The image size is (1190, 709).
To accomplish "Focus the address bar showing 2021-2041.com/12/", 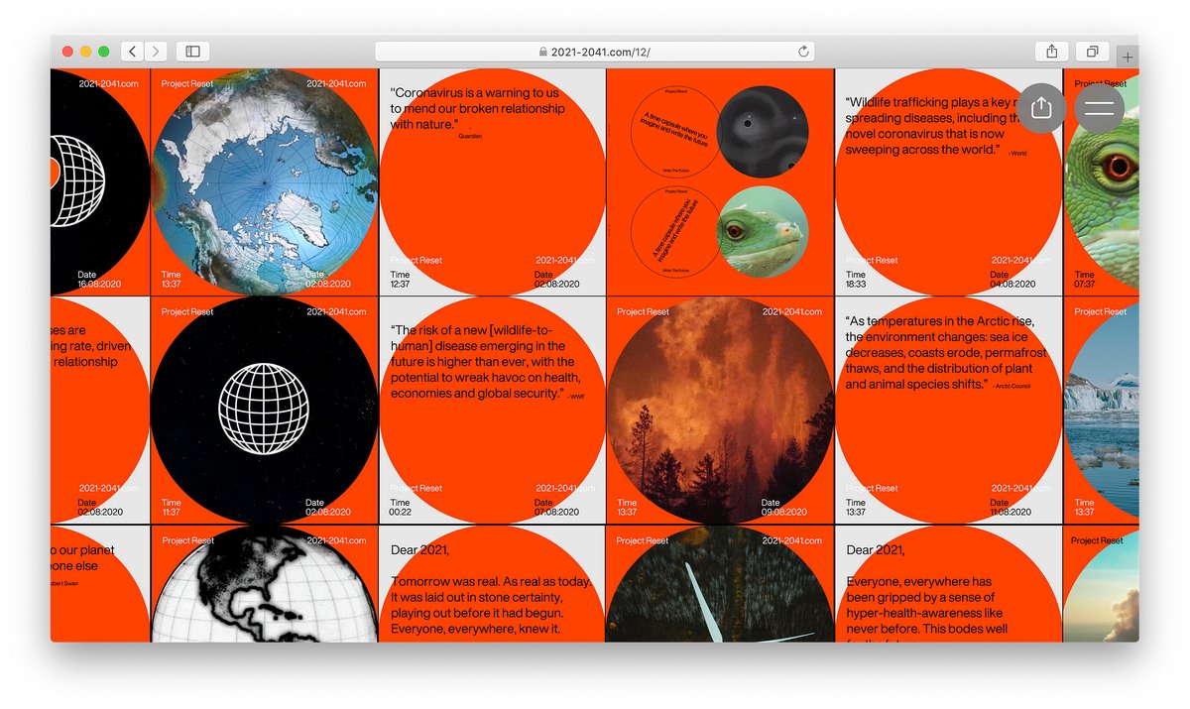I will pos(595,51).
